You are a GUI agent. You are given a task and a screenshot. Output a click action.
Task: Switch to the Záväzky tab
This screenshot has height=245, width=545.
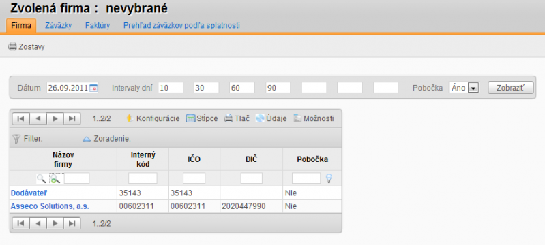pyautogui.click(x=59, y=26)
